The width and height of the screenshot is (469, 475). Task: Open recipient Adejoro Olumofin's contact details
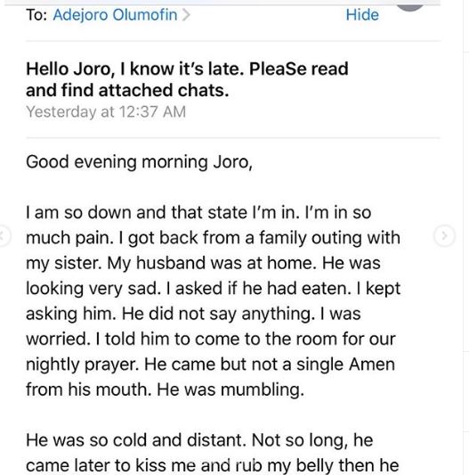click(x=115, y=15)
